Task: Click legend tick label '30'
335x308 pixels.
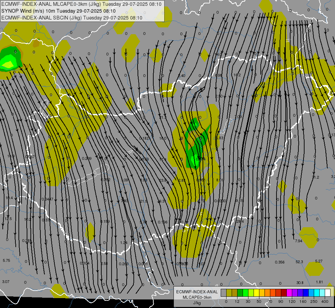Action: (x=248, y=301)
